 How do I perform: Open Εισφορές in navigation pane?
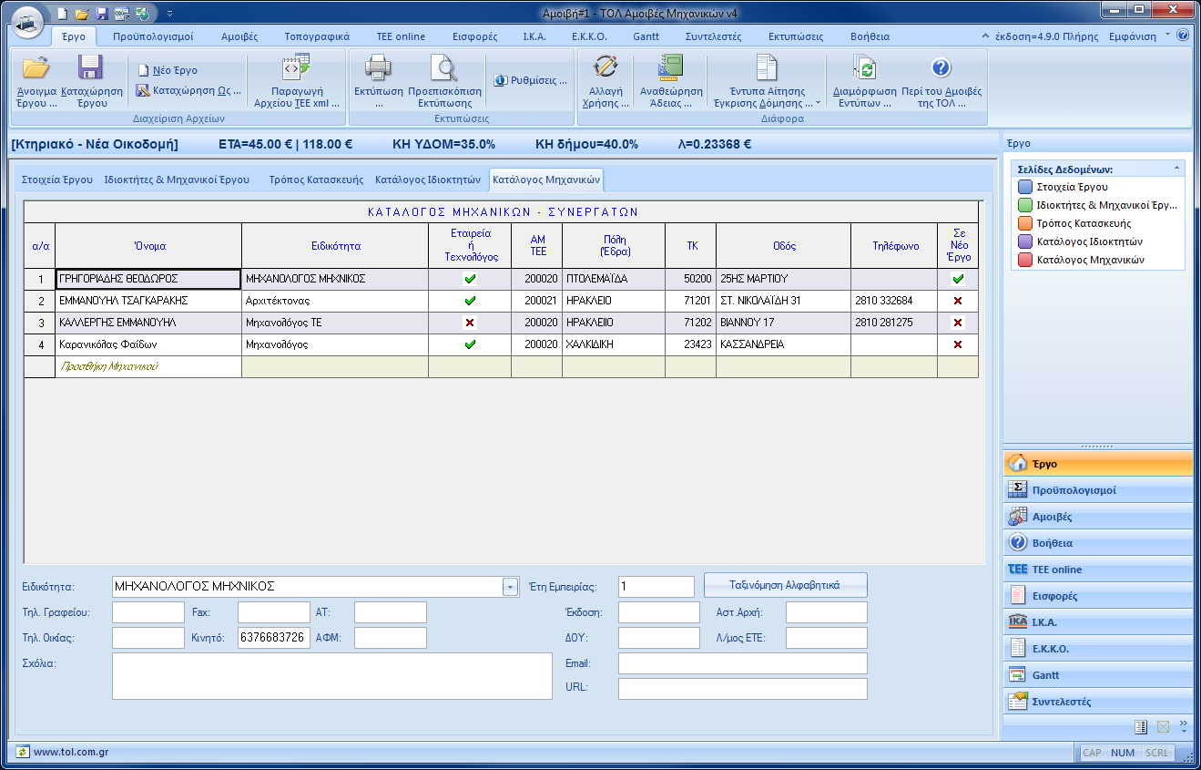[x=1098, y=596]
